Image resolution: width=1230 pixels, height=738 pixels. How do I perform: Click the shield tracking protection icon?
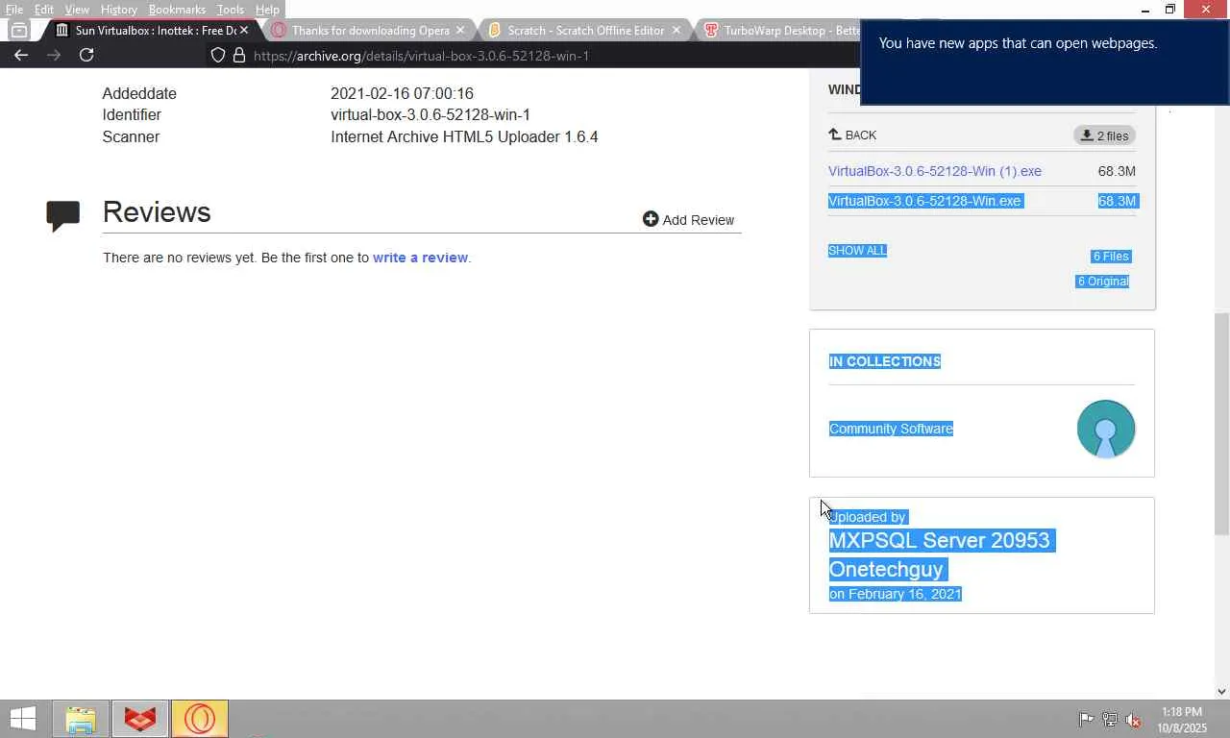[218, 55]
